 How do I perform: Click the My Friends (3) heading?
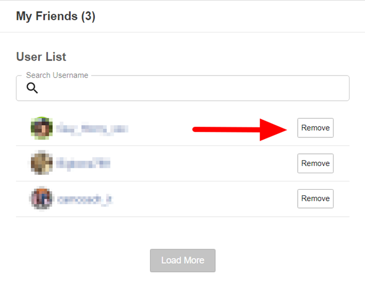click(56, 17)
